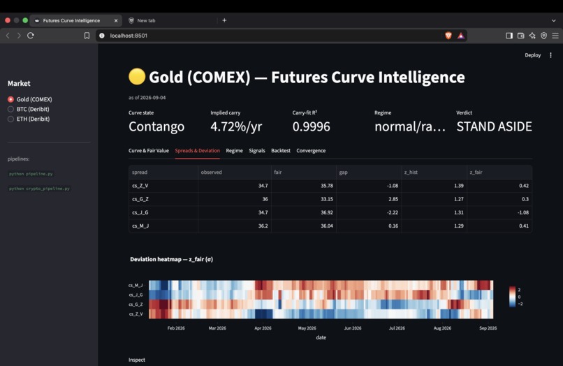This screenshot has height=366, width=563.
Task: Open the Brave Wallet icon
Action: coord(520,36)
